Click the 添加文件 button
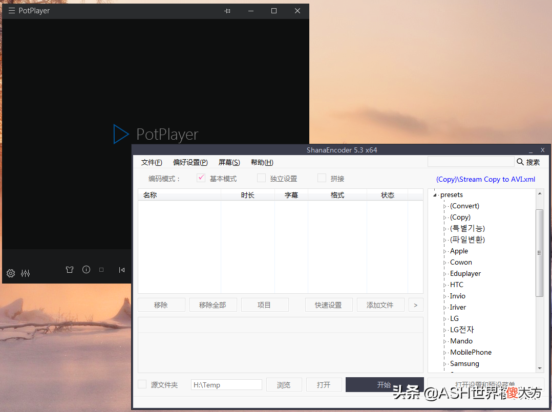This screenshot has height=412, width=552. click(x=380, y=305)
